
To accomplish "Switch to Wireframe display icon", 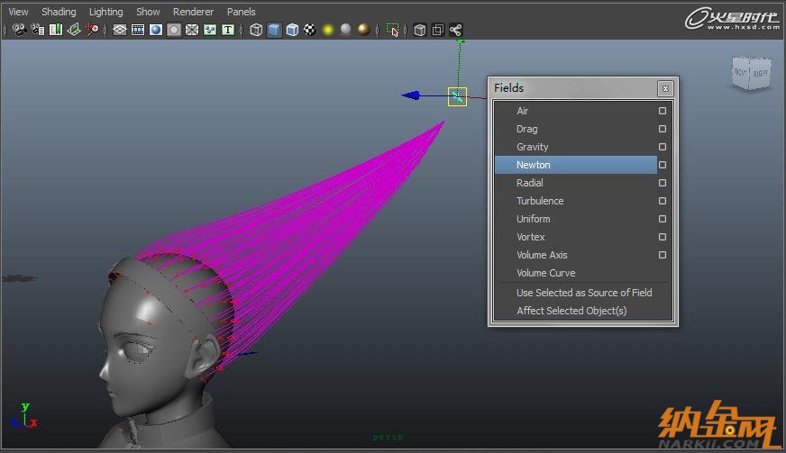I will 256,30.
